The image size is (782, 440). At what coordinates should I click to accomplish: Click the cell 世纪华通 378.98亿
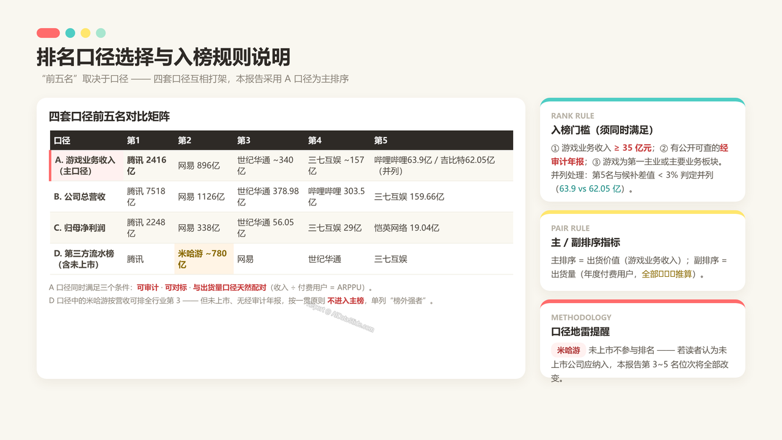pos(268,197)
